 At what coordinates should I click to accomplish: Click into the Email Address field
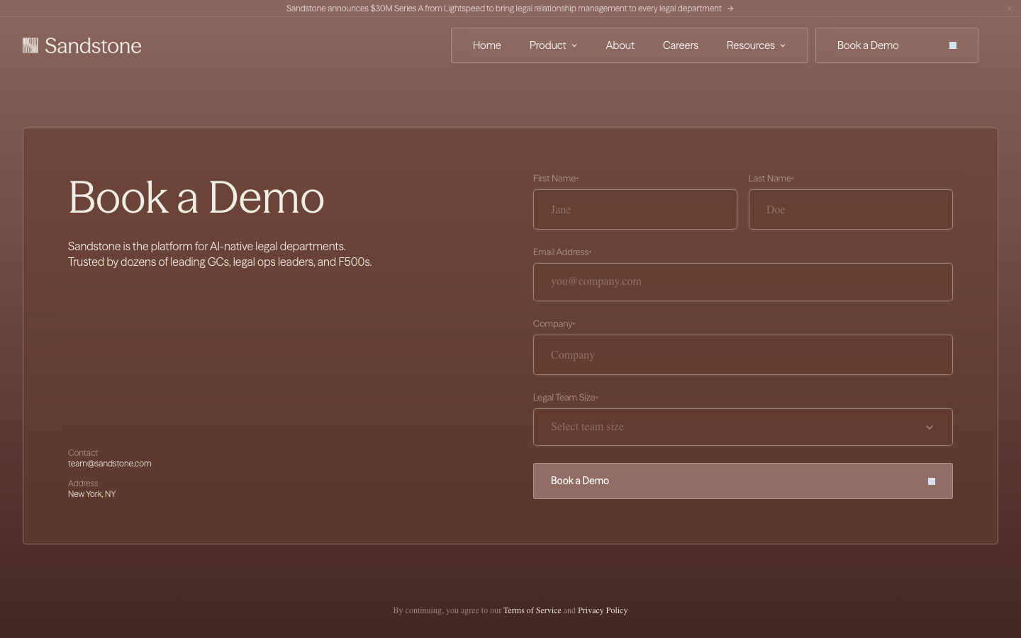[x=742, y=282]
